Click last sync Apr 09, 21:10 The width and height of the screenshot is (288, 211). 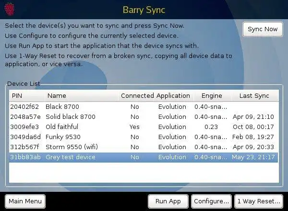coord(253,117)
